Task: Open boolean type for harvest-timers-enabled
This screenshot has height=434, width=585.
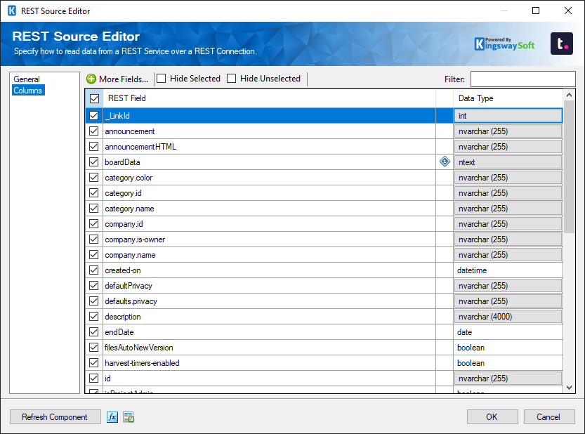Action: point(508,363)
